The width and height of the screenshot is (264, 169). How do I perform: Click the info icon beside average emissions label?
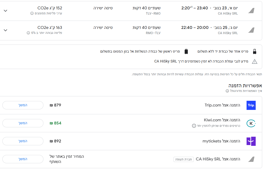pos(32,13)
